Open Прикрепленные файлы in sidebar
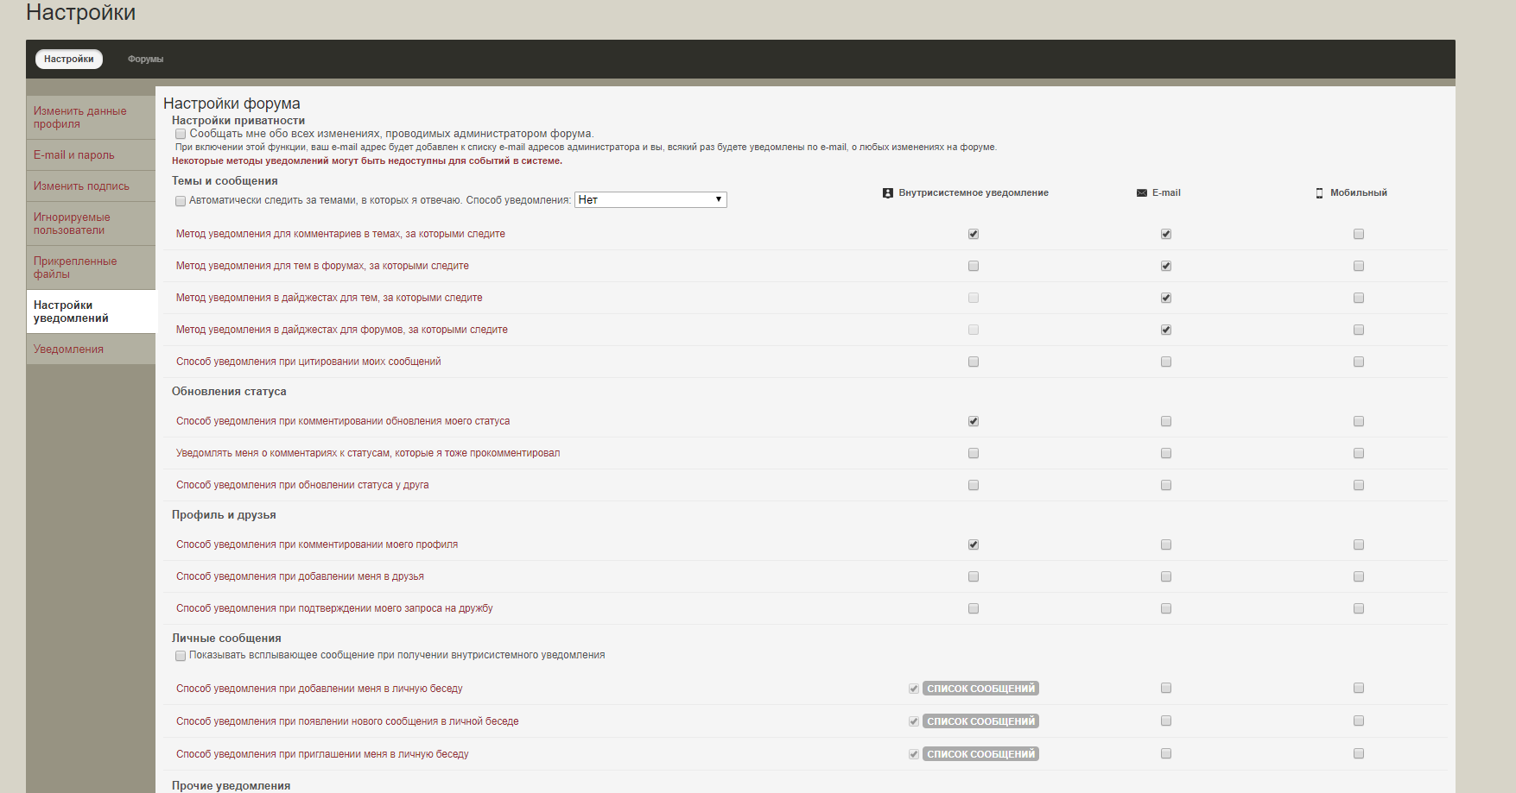Image resolution: width=1516 pixels, height=793 pixels. [x=91, y=267]
